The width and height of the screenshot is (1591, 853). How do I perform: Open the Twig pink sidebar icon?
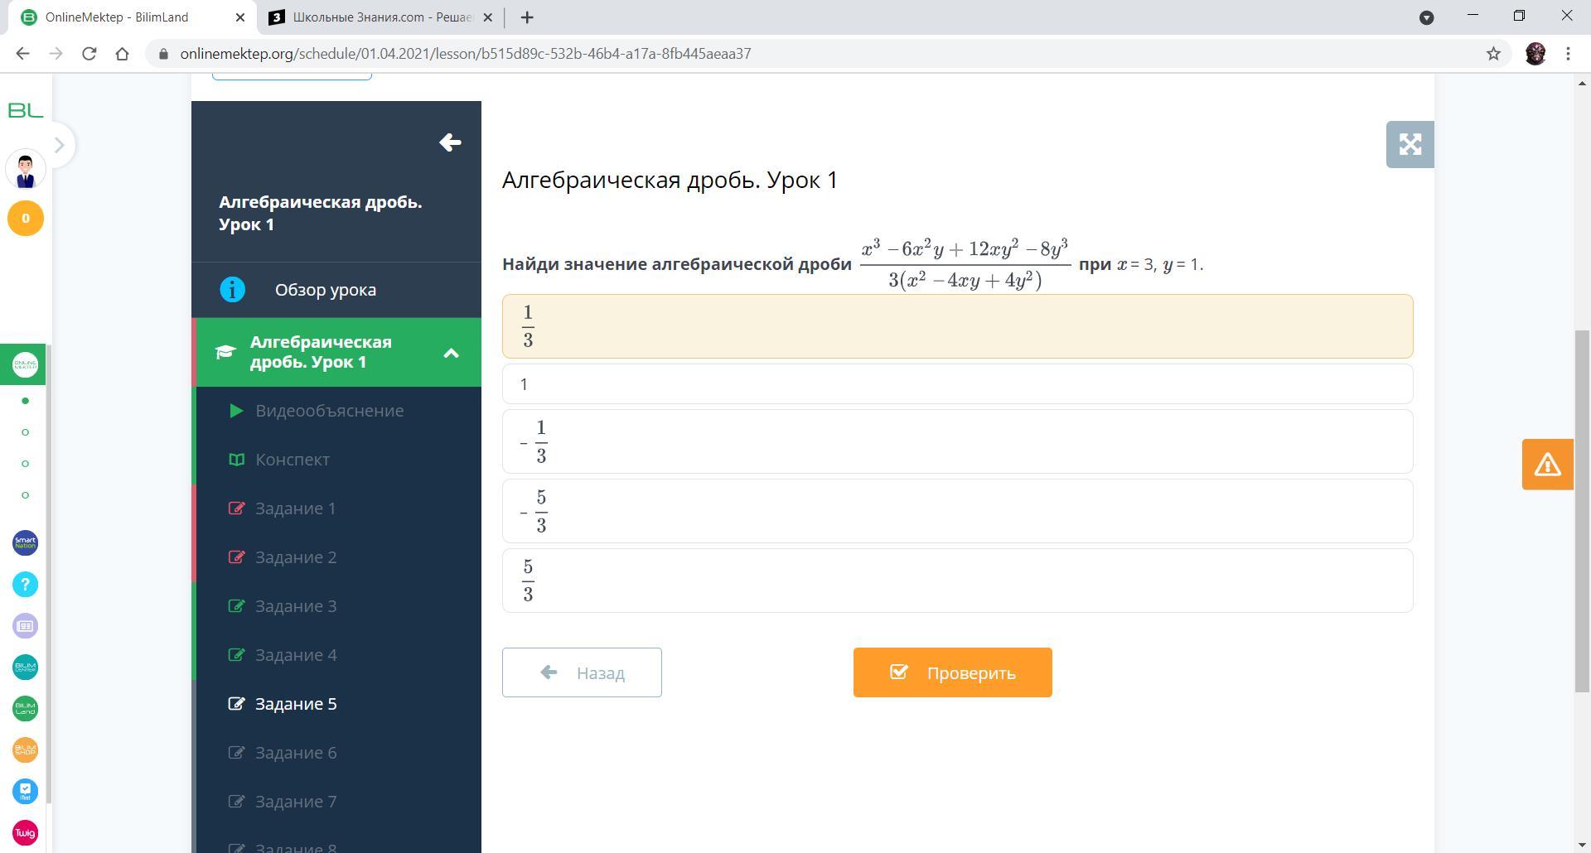click(x=25, y=833)
